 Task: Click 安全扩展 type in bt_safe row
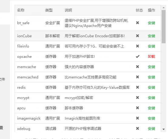[x=52, y=23]
